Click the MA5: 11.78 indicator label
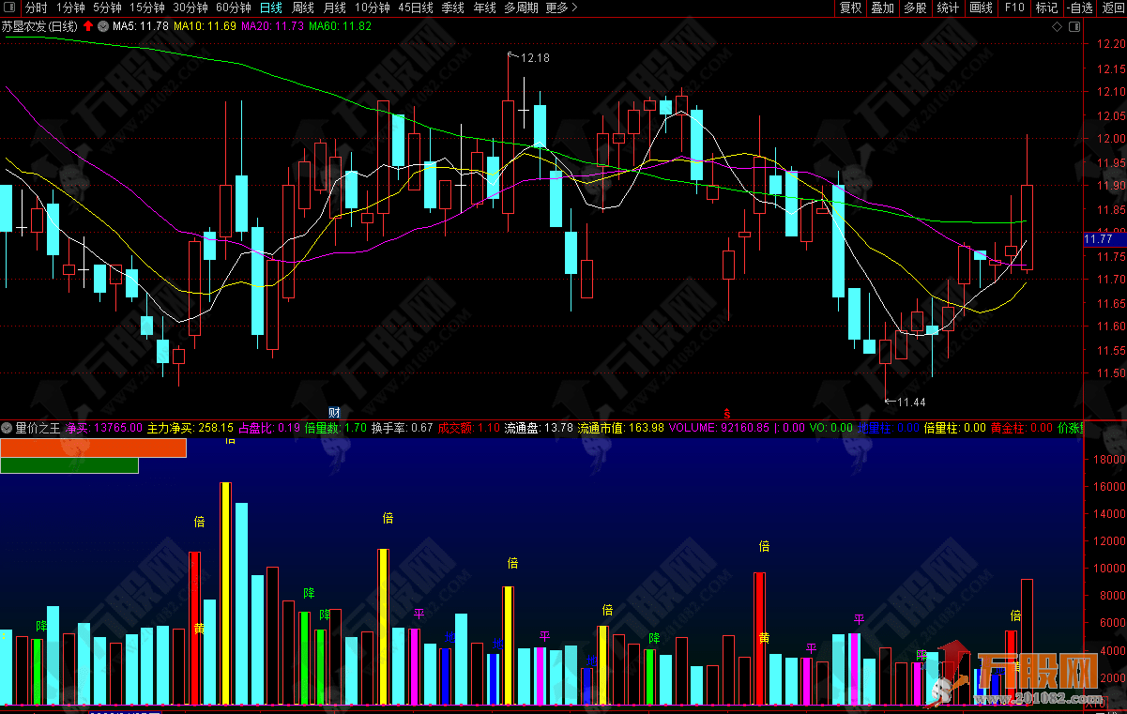The height and width of the screenshot is (714, 1127). pyautogui.click(x=141, y=26)
